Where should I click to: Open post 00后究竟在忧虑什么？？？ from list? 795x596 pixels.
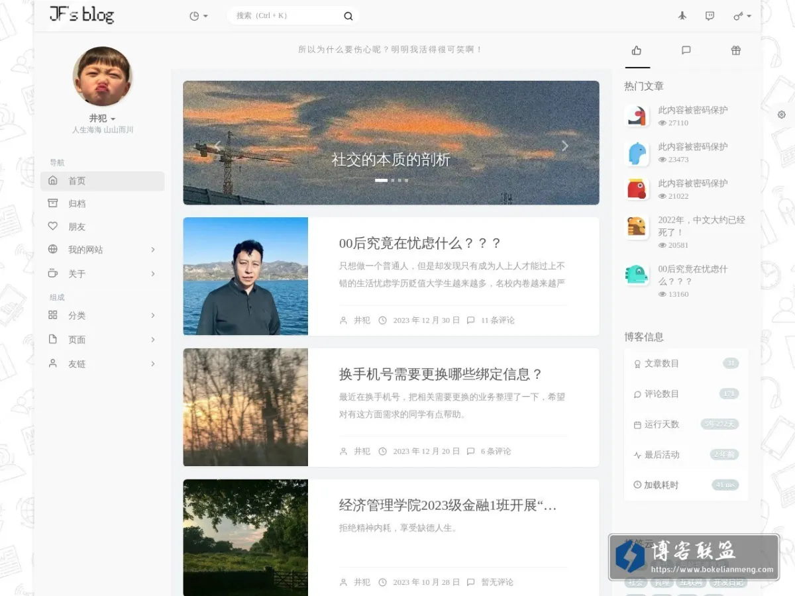pos(420,243)
